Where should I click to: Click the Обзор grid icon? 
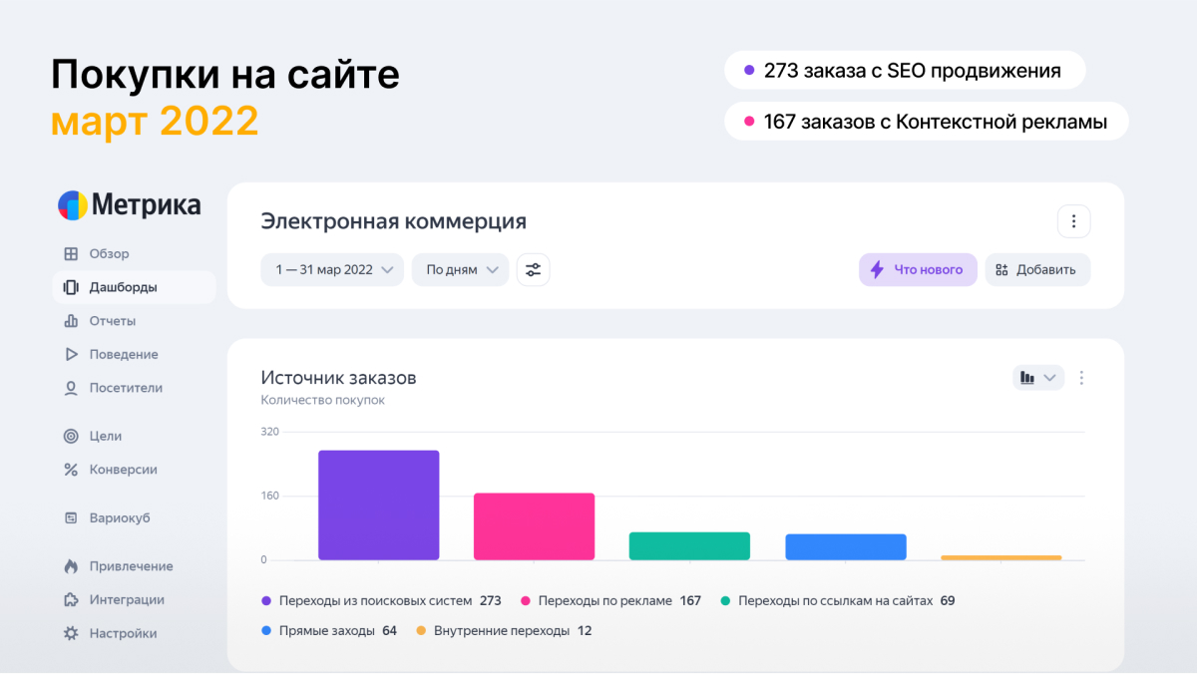[x=71, y=254]
